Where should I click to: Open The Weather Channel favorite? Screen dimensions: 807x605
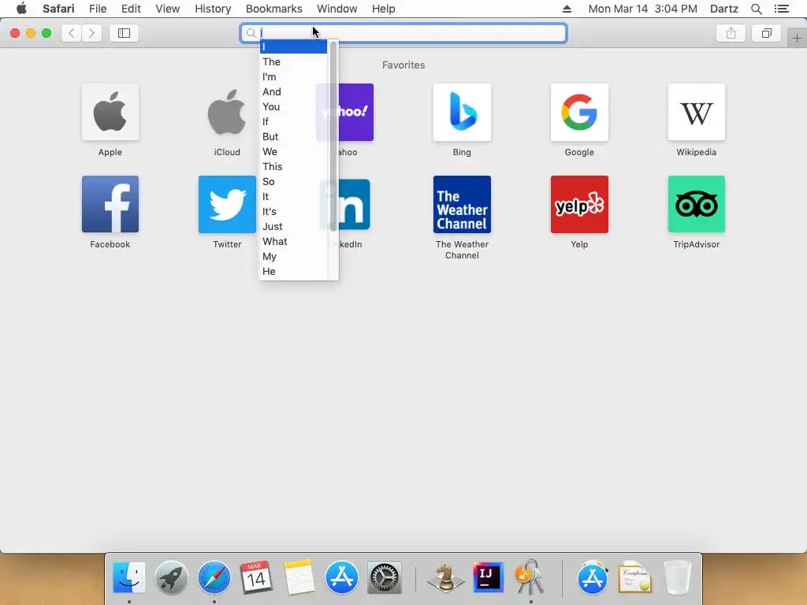[462, 204]
